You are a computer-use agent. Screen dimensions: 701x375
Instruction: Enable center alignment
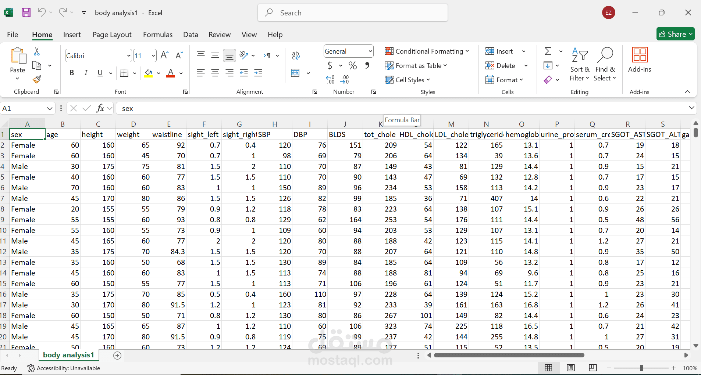[215, 73]
